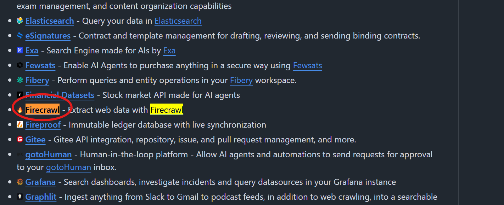Open the bold Fibery link
This screenshot has height=205, width=504.
(x=37, y=80)
